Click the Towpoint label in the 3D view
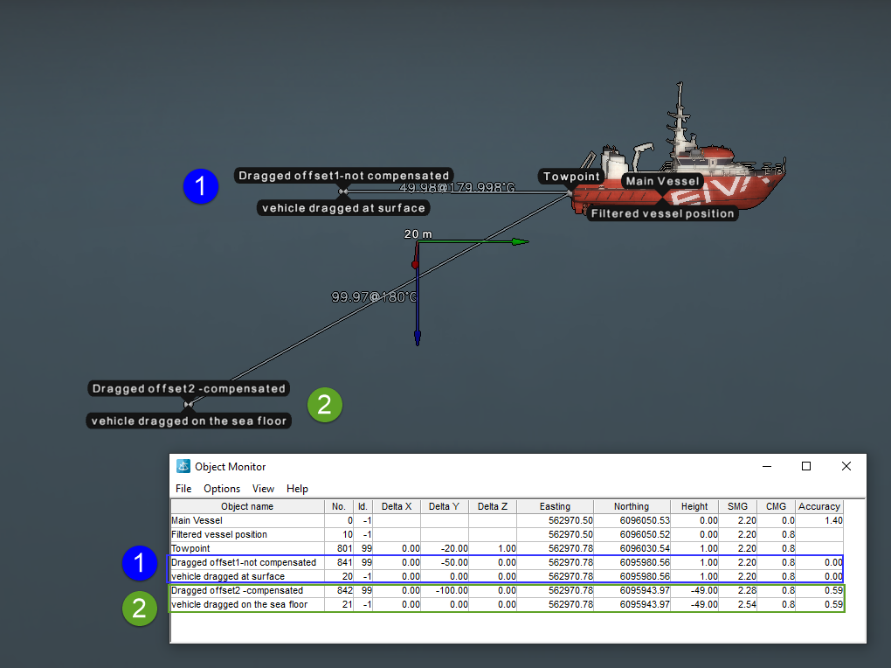The image size is (891, 668). [x=571, y=177]
